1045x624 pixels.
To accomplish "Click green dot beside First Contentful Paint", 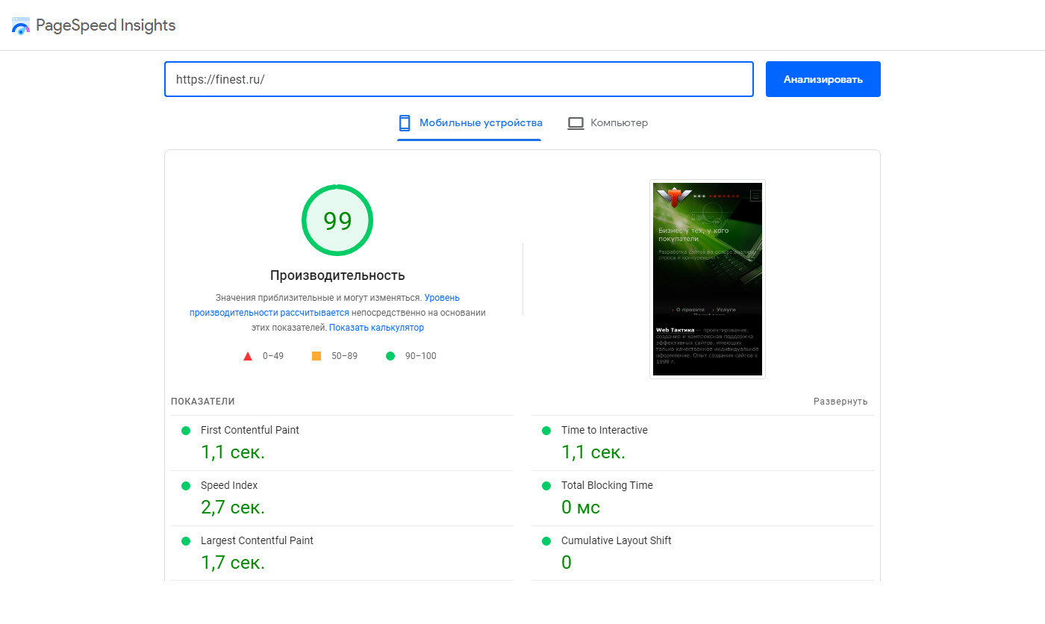I will (x=186, y=431).
